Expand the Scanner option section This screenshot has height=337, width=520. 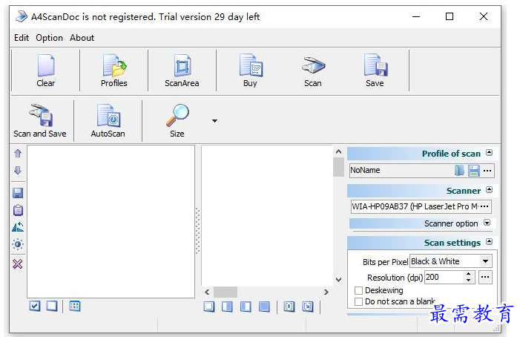pyautogui.click(x=487, y=223)
